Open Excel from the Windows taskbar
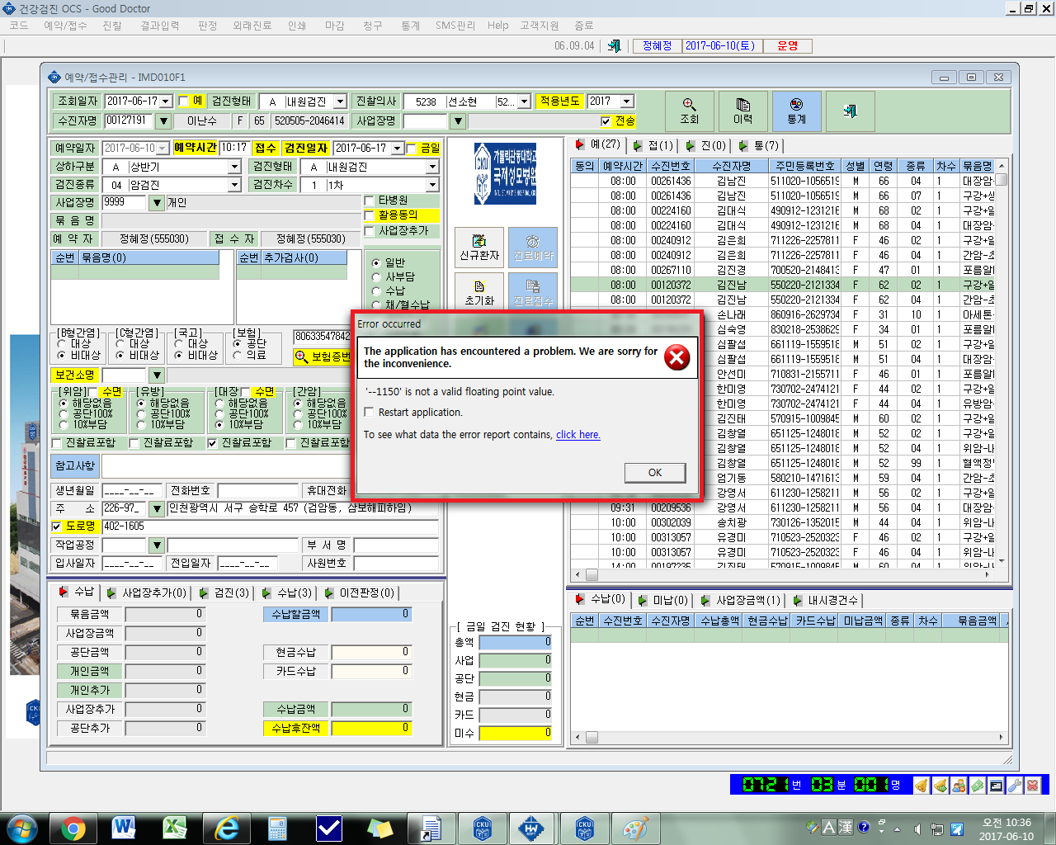The height and width of the screenshot is (845, 1056). [x=175, y=828]
